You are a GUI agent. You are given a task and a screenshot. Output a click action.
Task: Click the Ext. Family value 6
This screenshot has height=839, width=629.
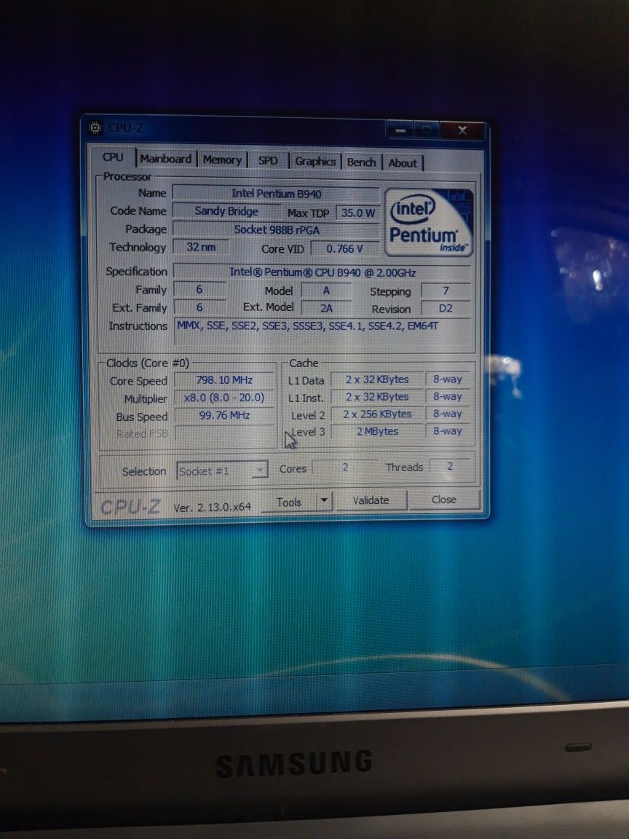click(x=199, y=307)
